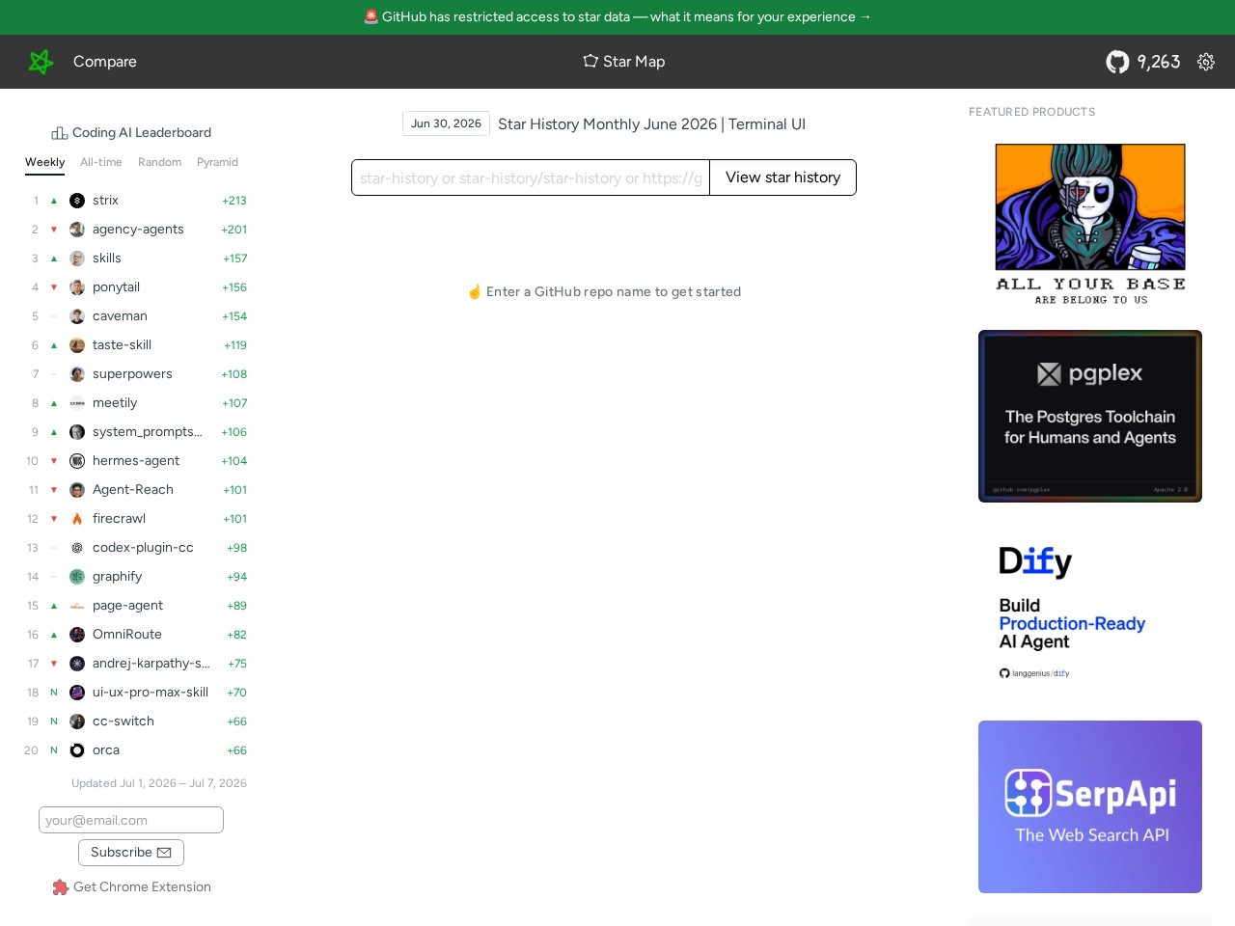Image resolution: width=1235 pixels, height=926 pixels.
Task: Click the page-agent repo avatar
Action: tap(77, 606)
